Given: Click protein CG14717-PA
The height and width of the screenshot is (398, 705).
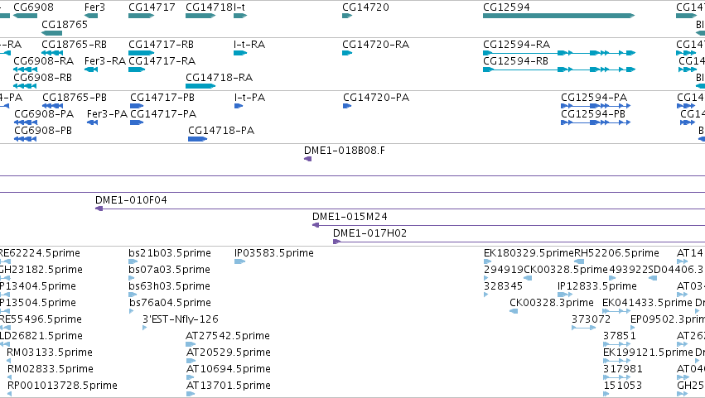Looking at the screenshot, I should [x=162, y=113].
